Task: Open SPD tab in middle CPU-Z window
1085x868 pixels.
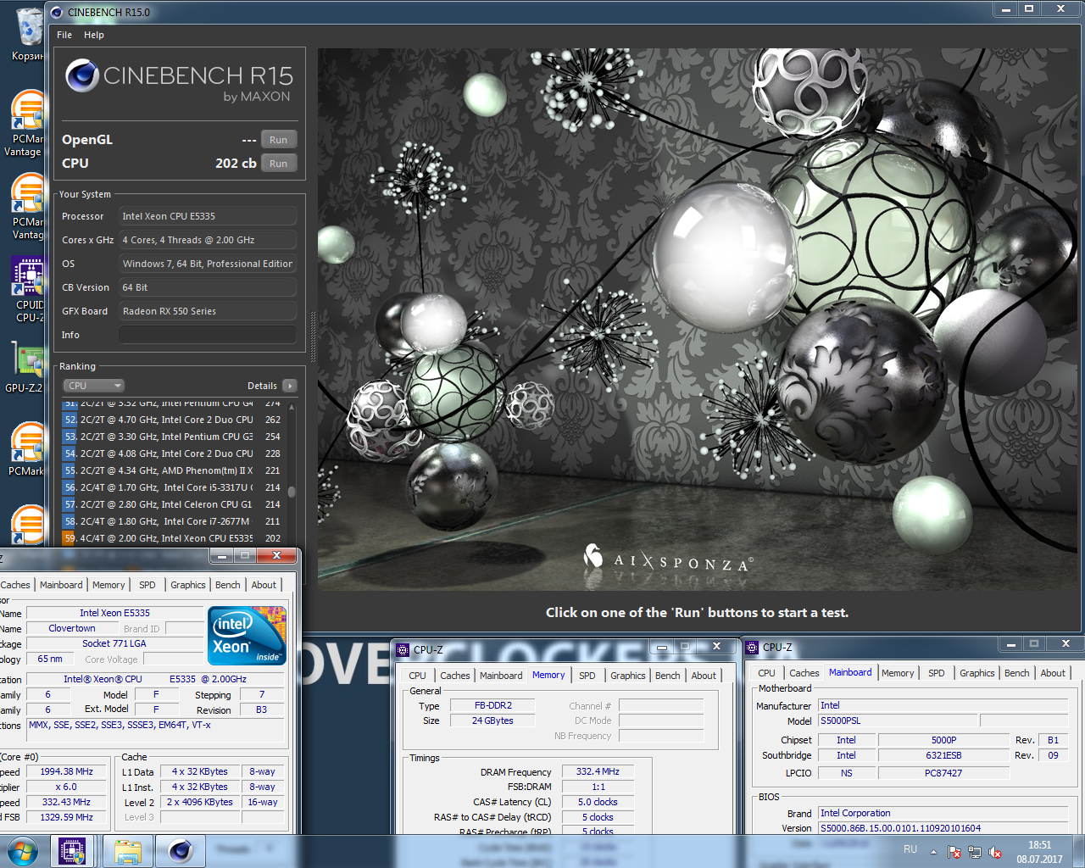Action: (x=587, y=676)
